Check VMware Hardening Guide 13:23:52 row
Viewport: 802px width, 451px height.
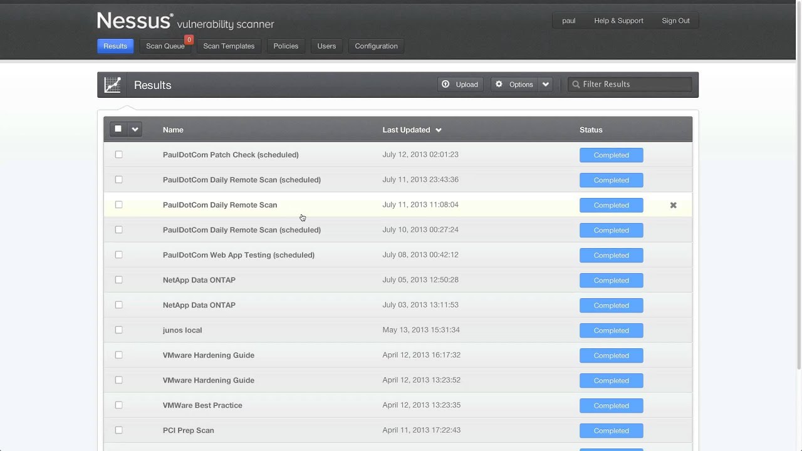[118, 380]
